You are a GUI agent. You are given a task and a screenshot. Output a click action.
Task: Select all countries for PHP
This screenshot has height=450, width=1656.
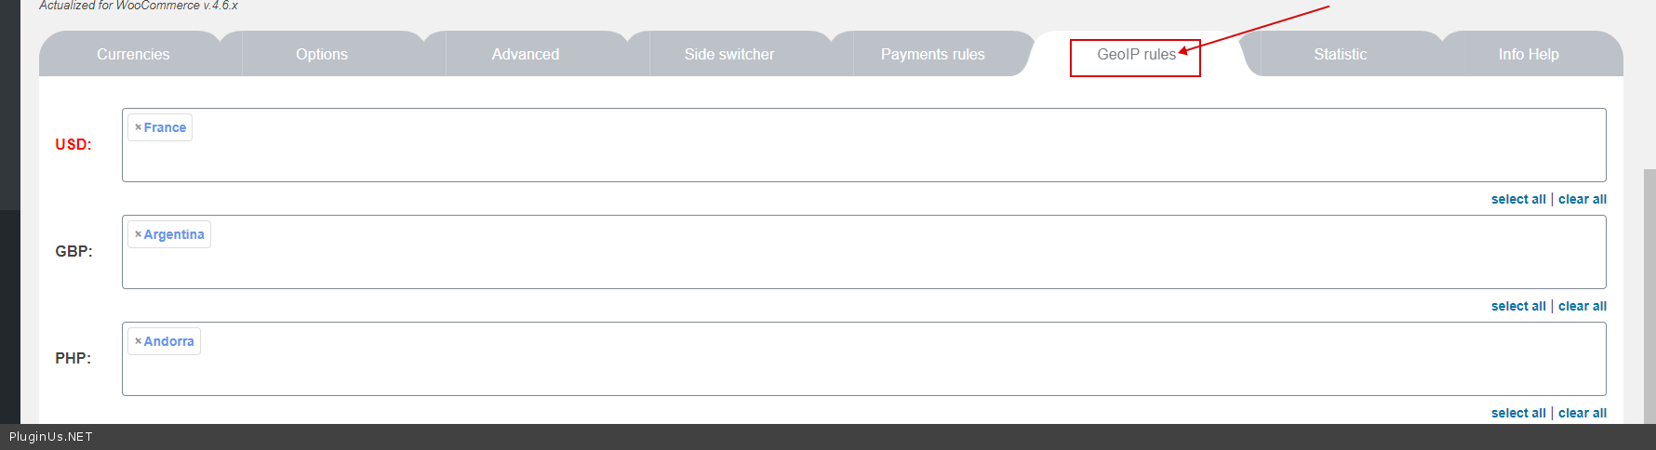coord(1518,413)
